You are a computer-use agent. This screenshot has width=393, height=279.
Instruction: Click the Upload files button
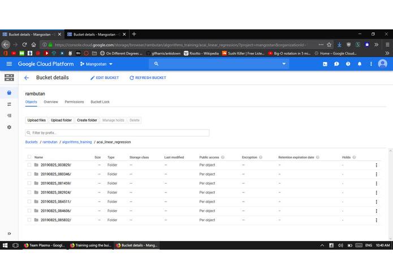pyautogui.click(x=37, y=120)
